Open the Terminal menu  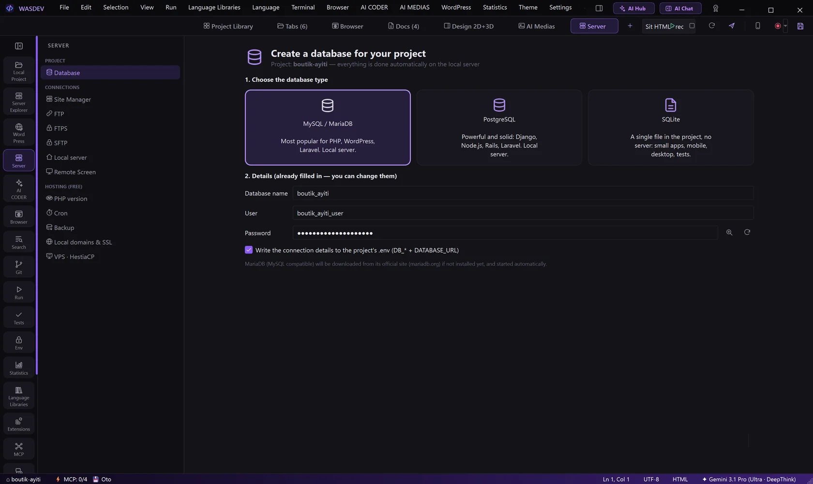tap(303, 7)
